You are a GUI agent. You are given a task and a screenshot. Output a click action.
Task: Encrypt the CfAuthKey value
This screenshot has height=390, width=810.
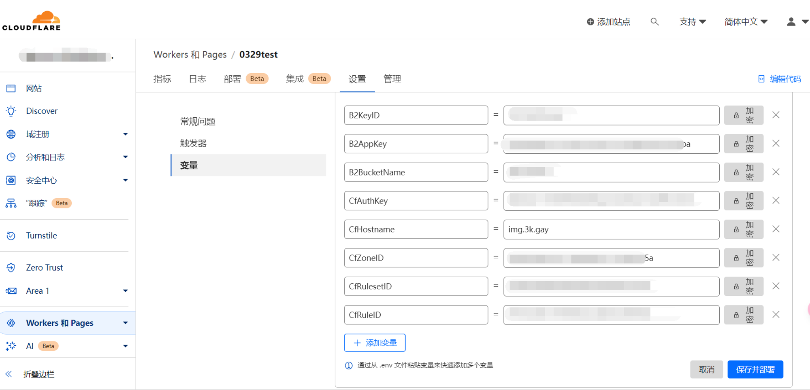point(744,201)
